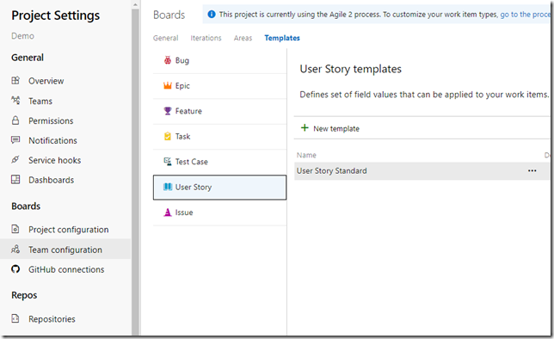Click the Bug work item icon
554x339 pixels.
pyautogui.click(x=168, y=60)
